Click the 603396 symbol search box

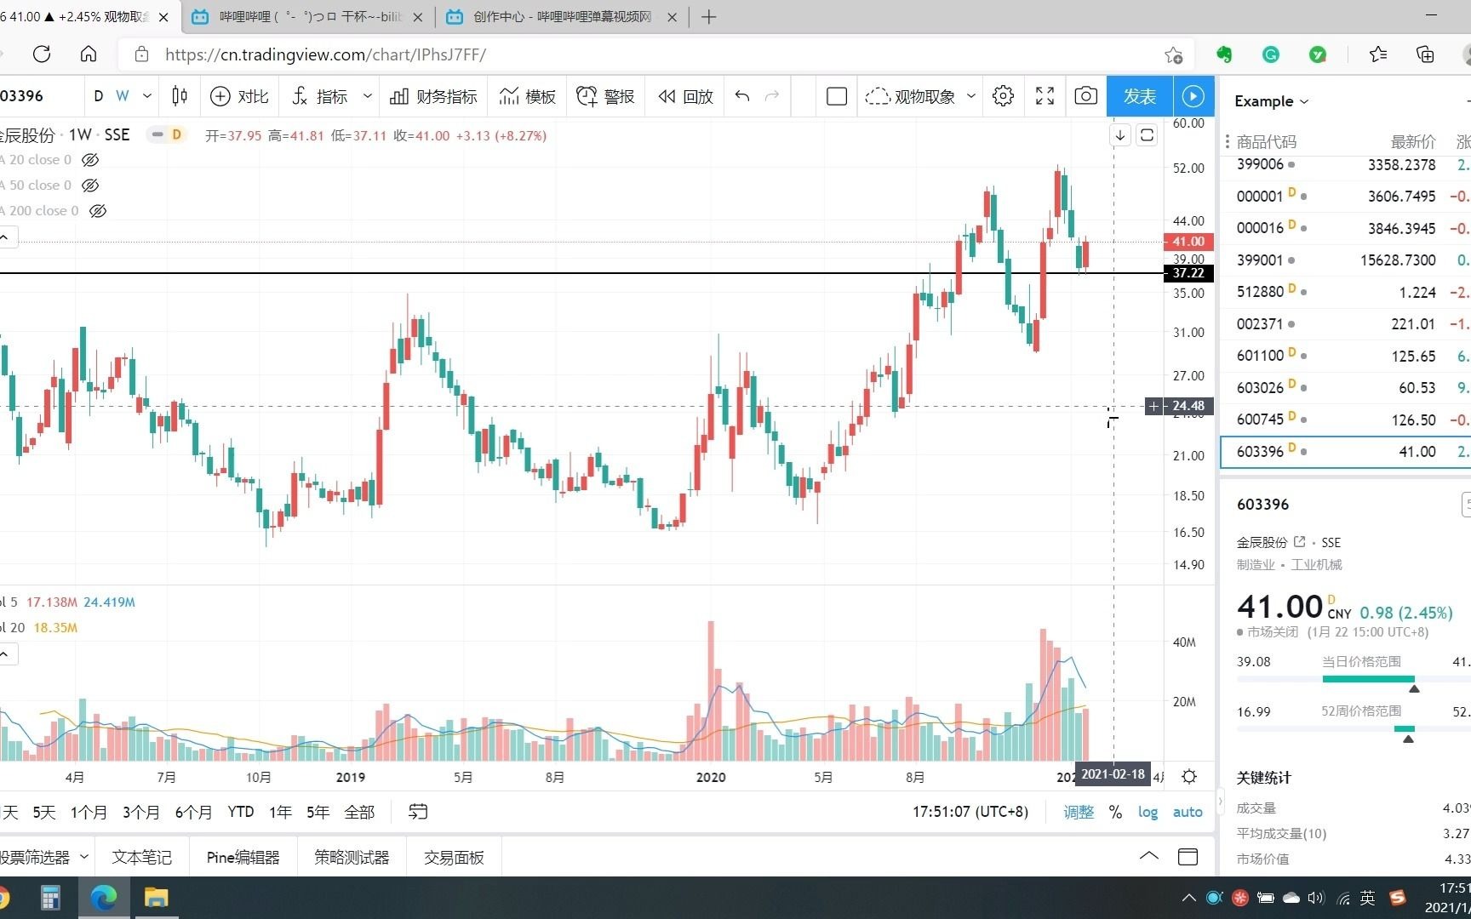pyautogui.click(x=39, y=96)
